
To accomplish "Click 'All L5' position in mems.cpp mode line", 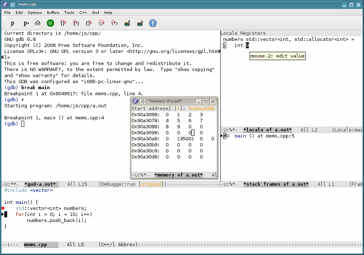I will [76, 245].
